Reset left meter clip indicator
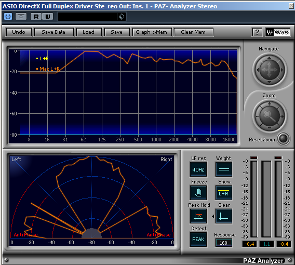 (x=254, y=157)
